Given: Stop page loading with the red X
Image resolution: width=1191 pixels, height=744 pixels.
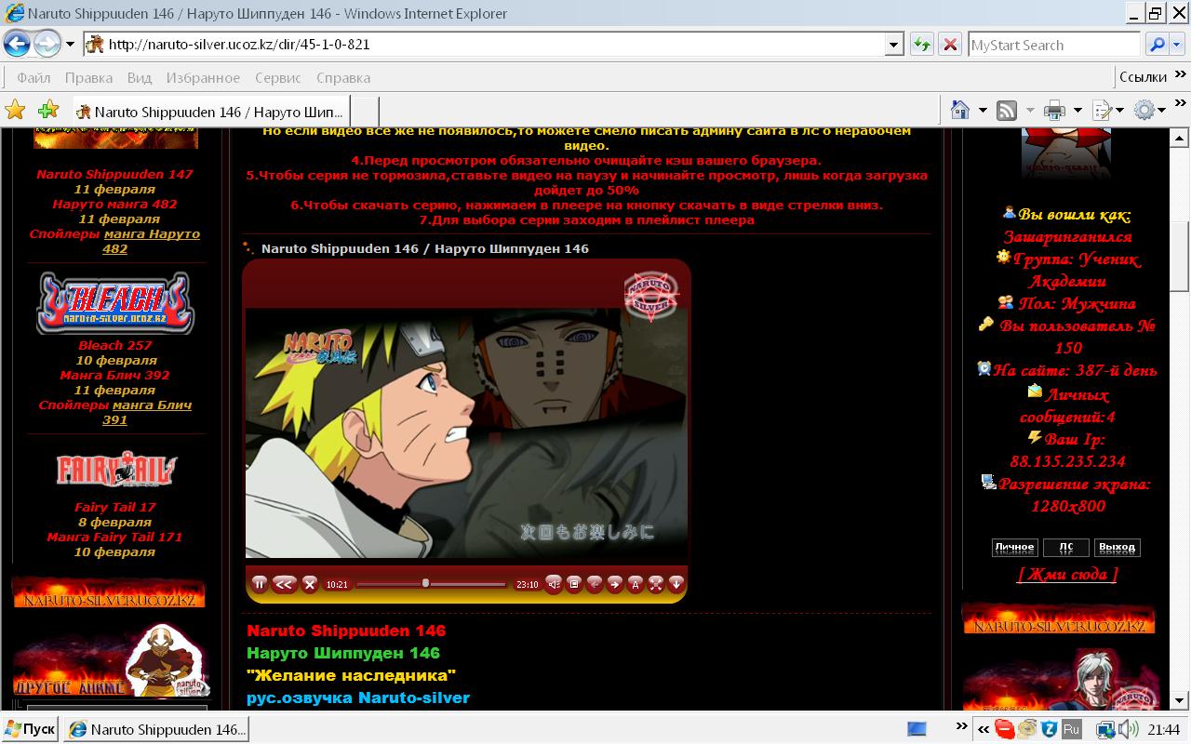Looking at the screenshot, I should [x=949, y=44].
